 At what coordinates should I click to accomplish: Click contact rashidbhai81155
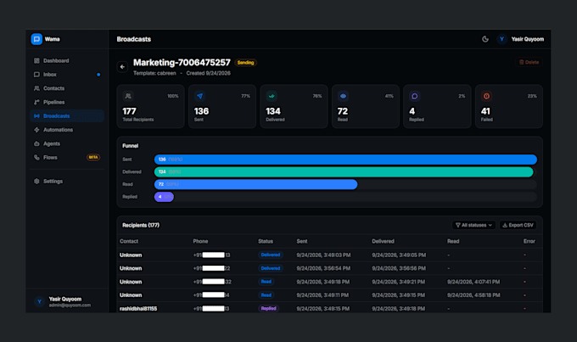click(138, 309)
